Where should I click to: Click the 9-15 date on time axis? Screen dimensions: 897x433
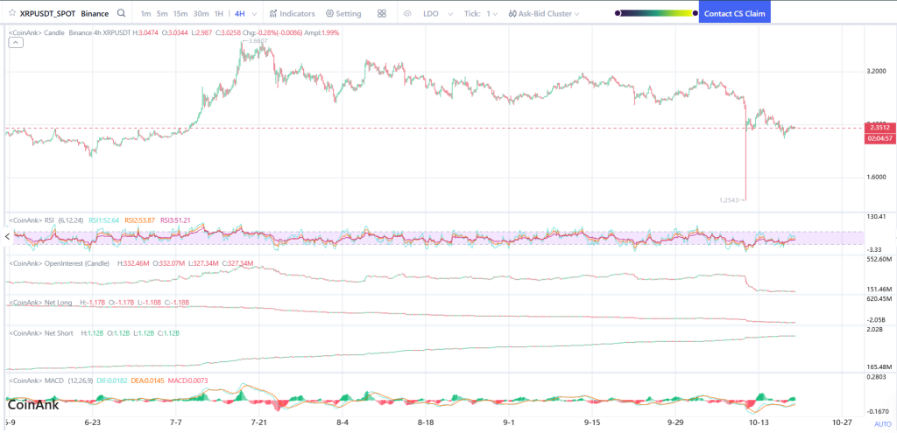(591, 423)
